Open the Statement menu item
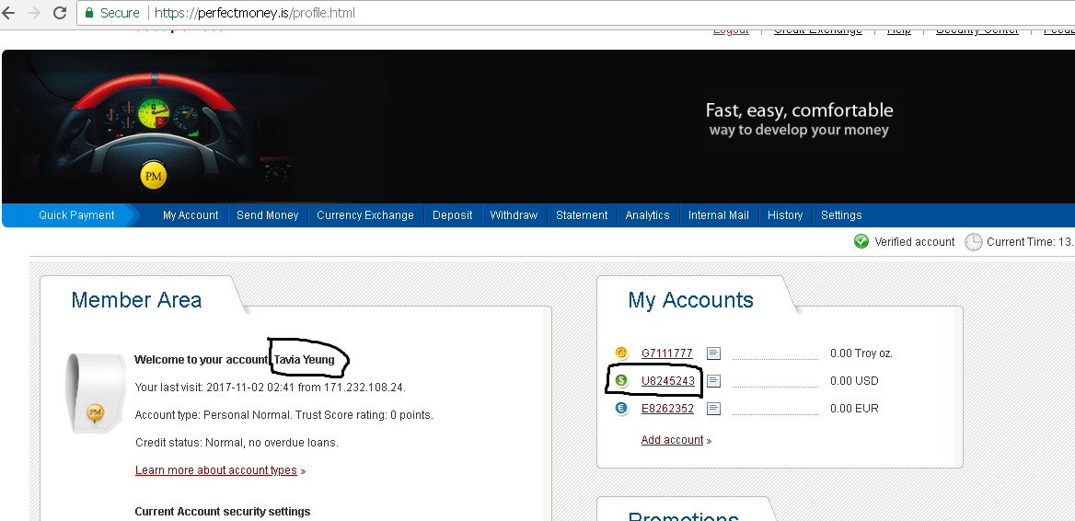This screenshot has width=1075, height=521. point(582,215)
